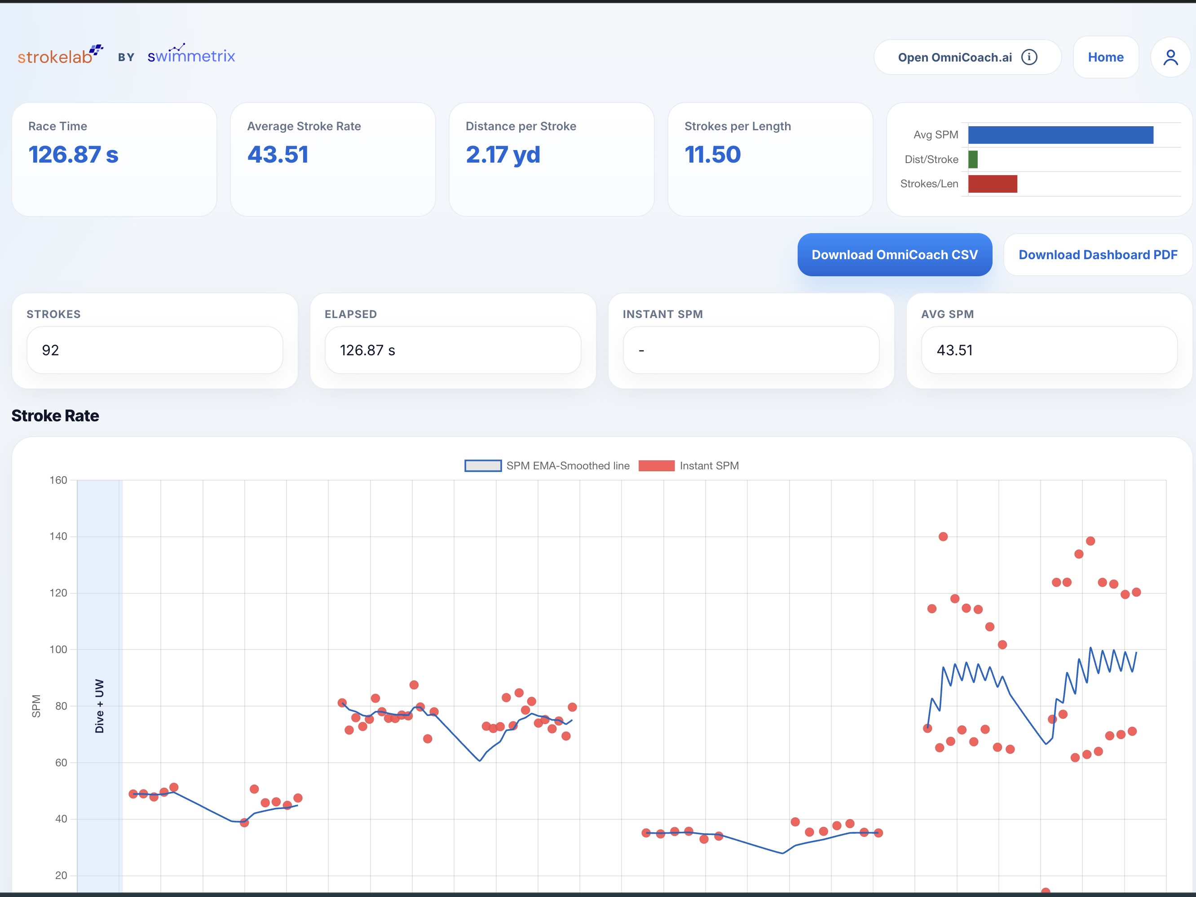Click the Strokes field showing 92

click(154, 350)
